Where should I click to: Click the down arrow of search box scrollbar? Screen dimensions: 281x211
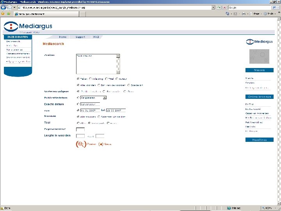pos(118,72)
